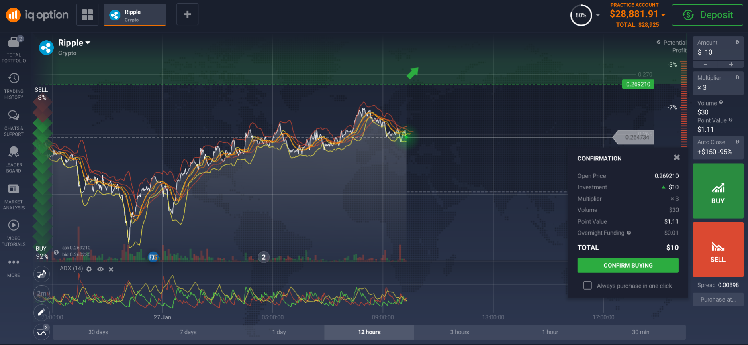
Task: Increase amount with plus button
Action: (731, 64)
